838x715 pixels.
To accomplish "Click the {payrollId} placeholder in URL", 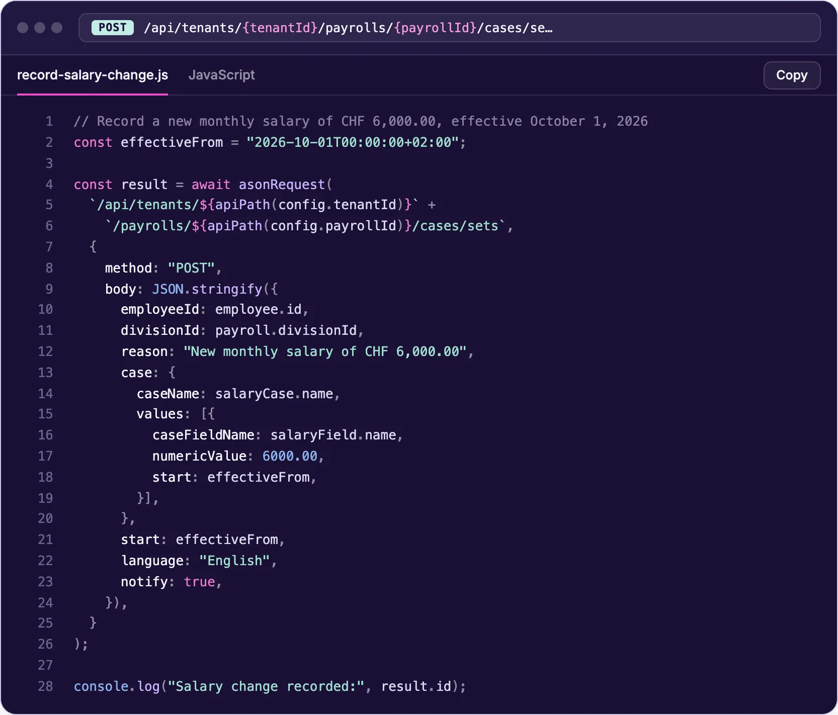I will tap(435, 28).
